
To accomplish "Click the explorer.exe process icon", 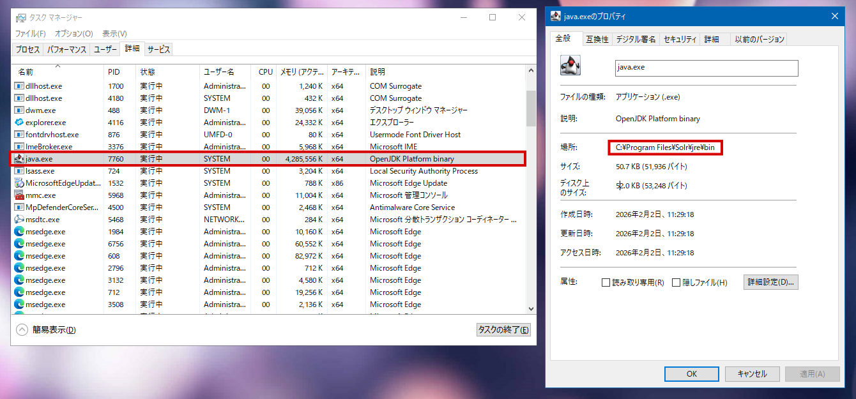I will [19, 123].
